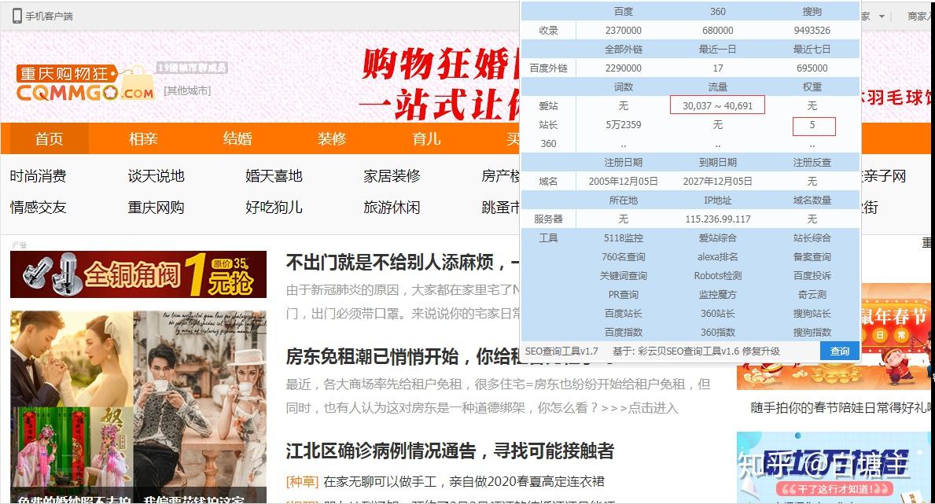Screen dimensions: 935x504
Task: Open headline 江北区确诊病例情况通告
Action: pos(450,451)
